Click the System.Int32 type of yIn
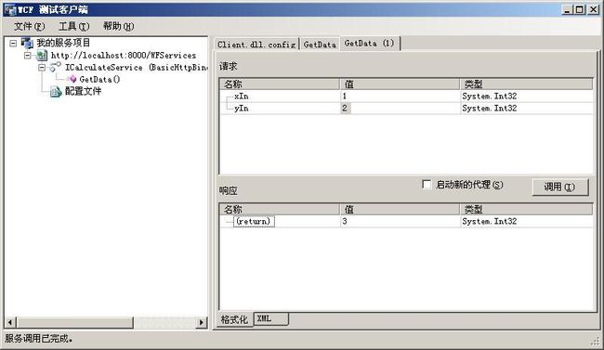 (489, 109)
